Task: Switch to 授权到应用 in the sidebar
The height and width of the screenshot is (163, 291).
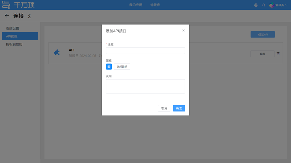Action: (14, 44)
